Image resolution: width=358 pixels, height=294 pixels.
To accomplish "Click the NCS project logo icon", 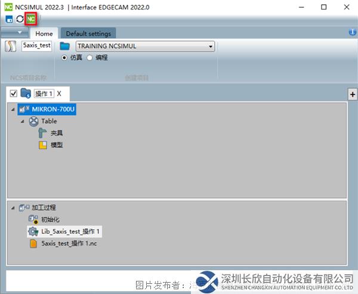I will pos(11,47).
